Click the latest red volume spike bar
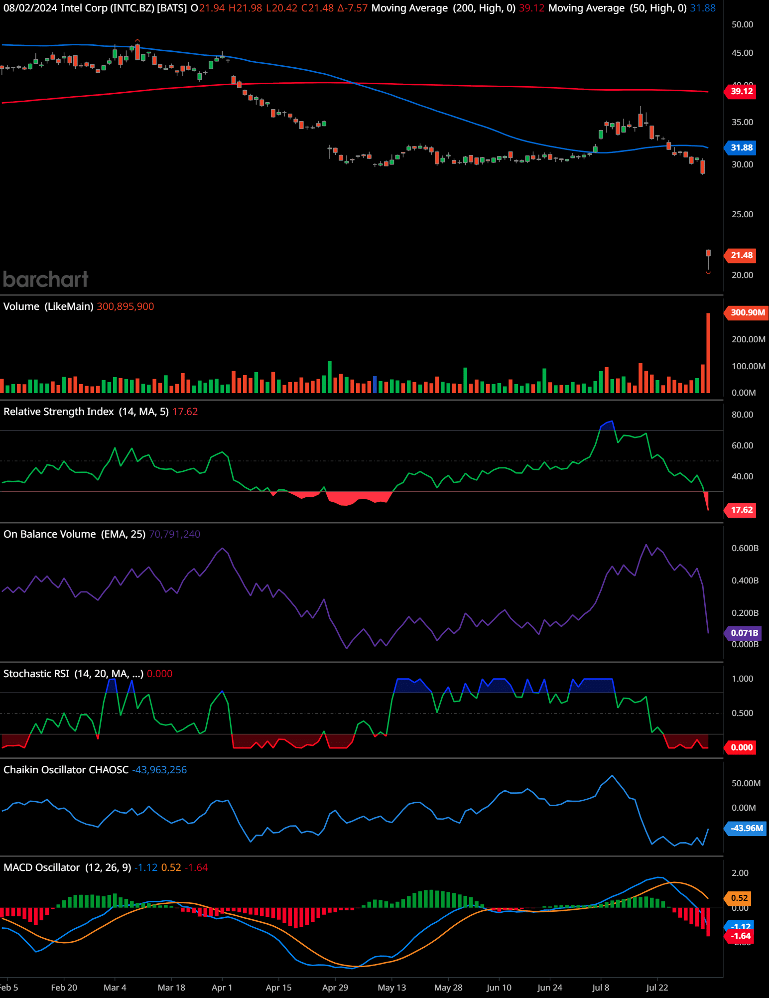 click(708, 353)
